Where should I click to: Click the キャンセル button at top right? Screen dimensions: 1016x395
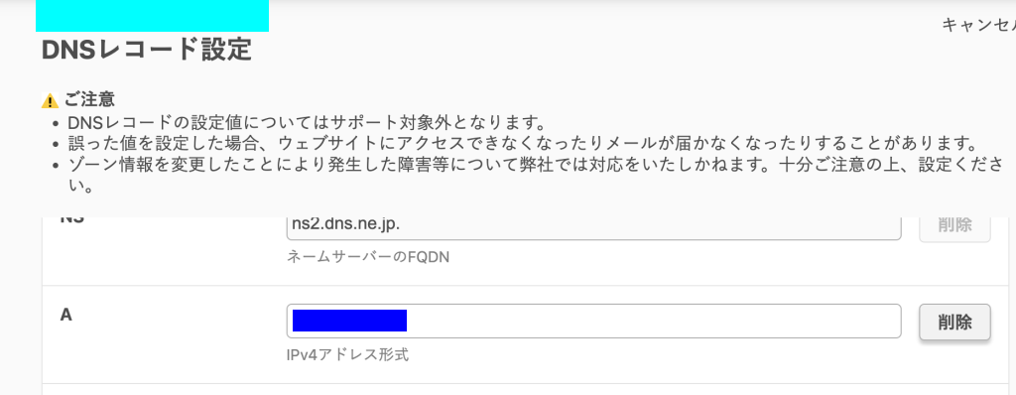(x=978, y=25)
